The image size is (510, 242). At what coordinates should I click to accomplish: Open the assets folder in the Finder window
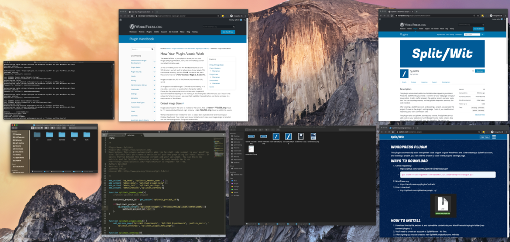pos(49,135)
